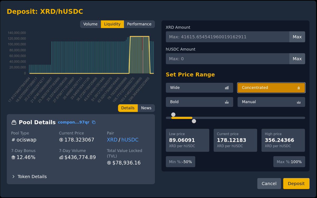Click the upper price range slider handle
Viewport: 317px width, 198px height.
[x=194, y=121]
